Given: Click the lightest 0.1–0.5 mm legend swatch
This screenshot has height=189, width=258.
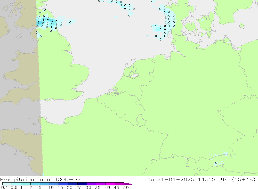Looking at the screenshot, I should point(7,184).
